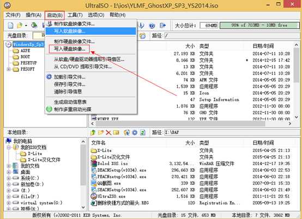Screen dimensions: 302x219
Task: Click the local 路径 field showing I:\BAP
Action: (232, 132)
